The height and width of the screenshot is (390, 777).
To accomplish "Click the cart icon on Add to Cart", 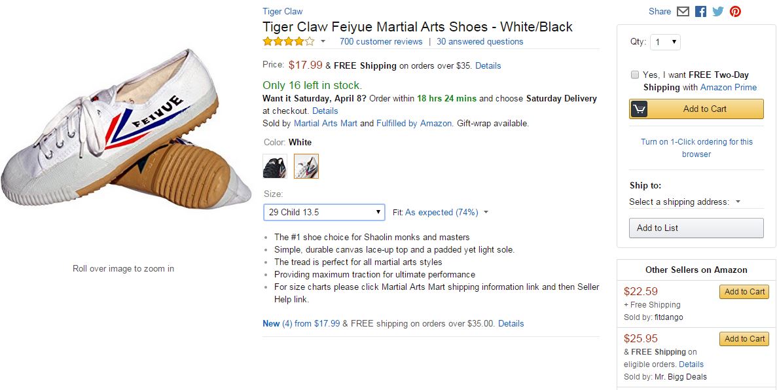I will [x=640, y=109].
